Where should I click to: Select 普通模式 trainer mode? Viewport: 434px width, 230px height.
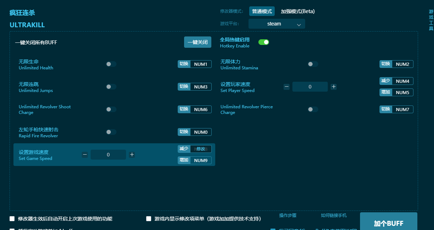click(x=262, y=11)
